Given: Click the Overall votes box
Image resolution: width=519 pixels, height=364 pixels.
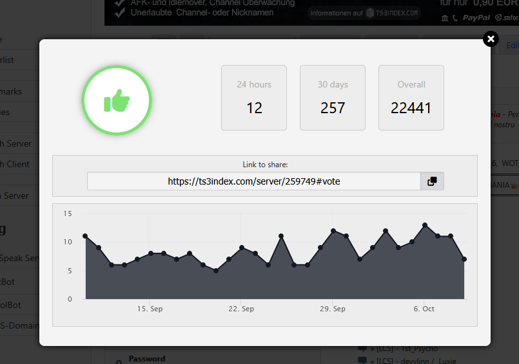Looking at the screenshot, I should (411, 98).
